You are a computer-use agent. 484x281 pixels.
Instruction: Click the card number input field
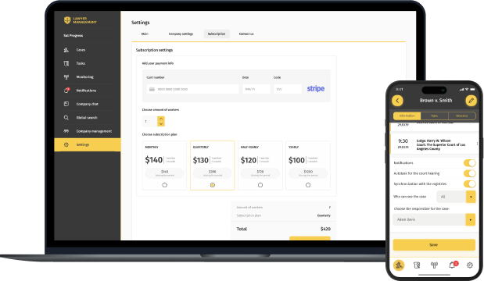coord(192,89)
